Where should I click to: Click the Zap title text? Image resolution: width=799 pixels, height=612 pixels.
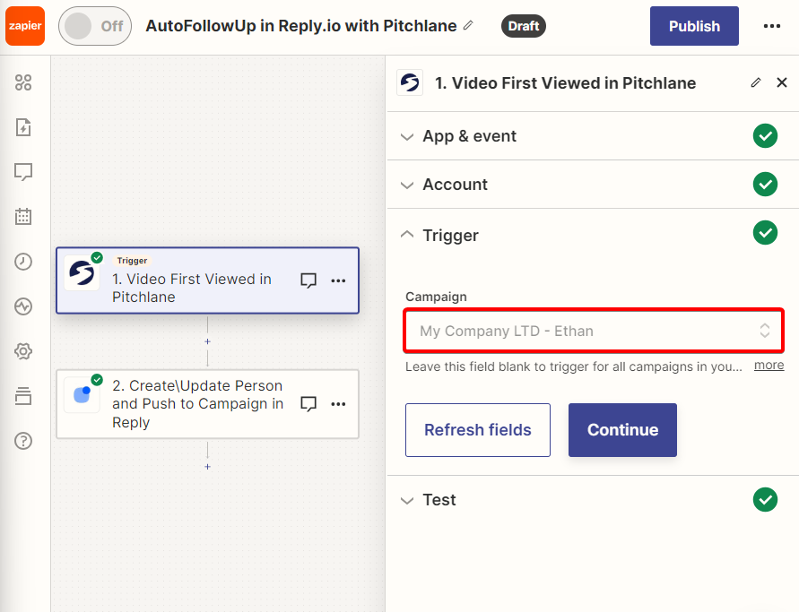point(301,26)
